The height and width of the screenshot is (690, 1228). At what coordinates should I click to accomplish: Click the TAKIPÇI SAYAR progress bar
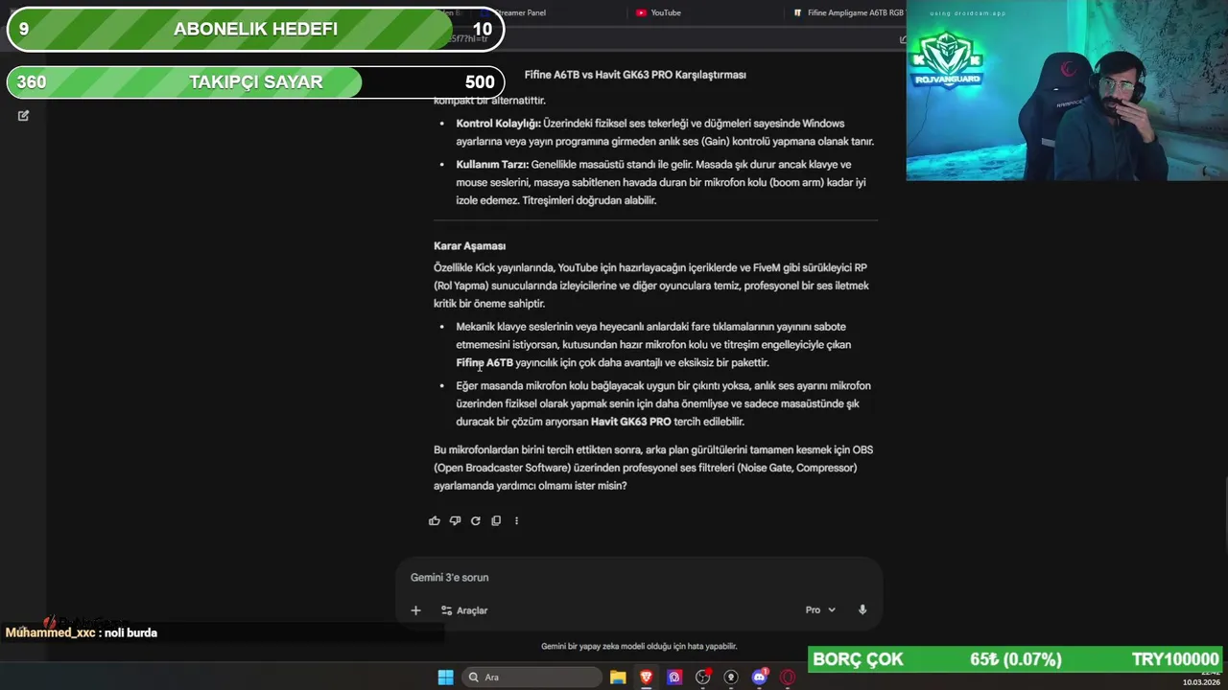(255, 82)
